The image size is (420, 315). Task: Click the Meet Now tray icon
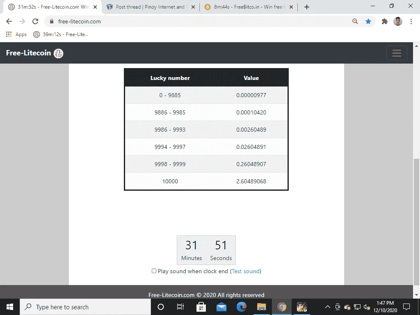point(338,307)
